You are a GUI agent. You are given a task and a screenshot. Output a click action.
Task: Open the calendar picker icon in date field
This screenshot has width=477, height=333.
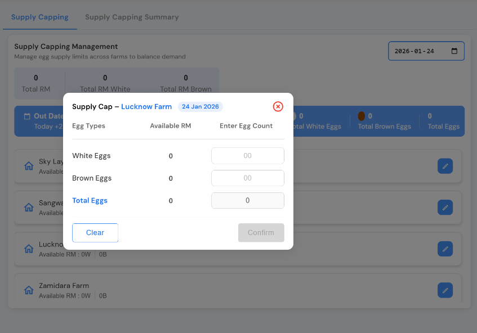pos(454,51)
